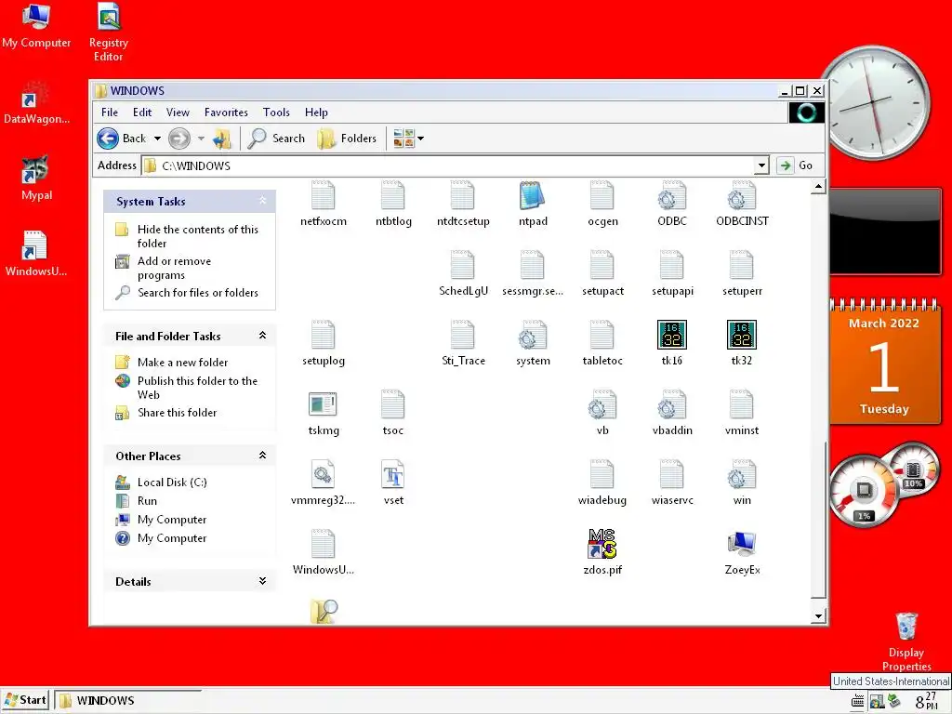Click Search for files or folders link
The image size is (952, 714).
click(x=197, y=293)
